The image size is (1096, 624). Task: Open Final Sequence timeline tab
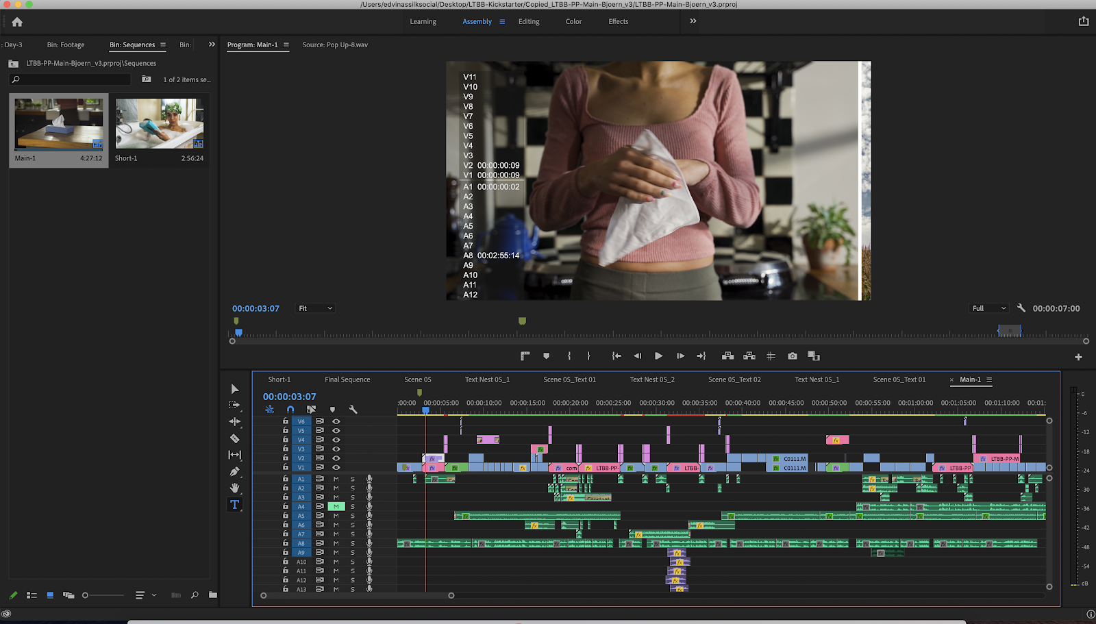click(347, 379)
